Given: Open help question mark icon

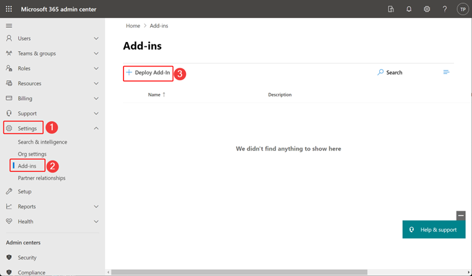Looking at the screenshot, I should point(445,9).
